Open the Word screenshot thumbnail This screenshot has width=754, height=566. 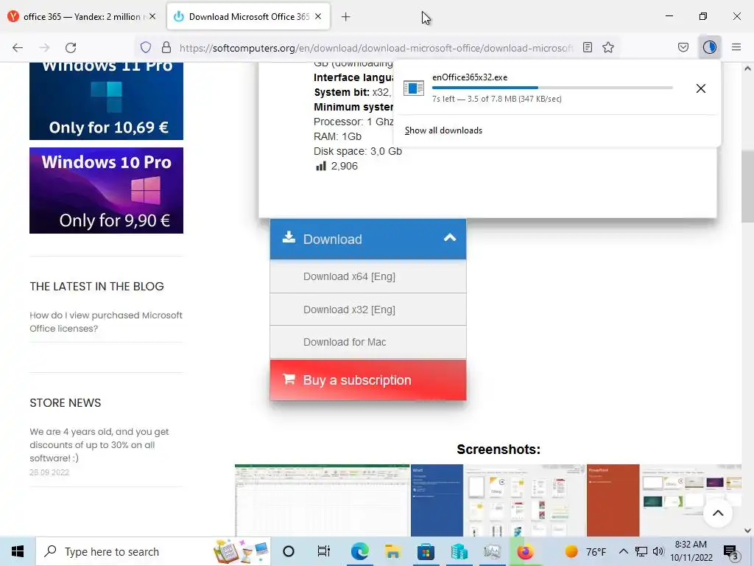click(x=498, y=500)
